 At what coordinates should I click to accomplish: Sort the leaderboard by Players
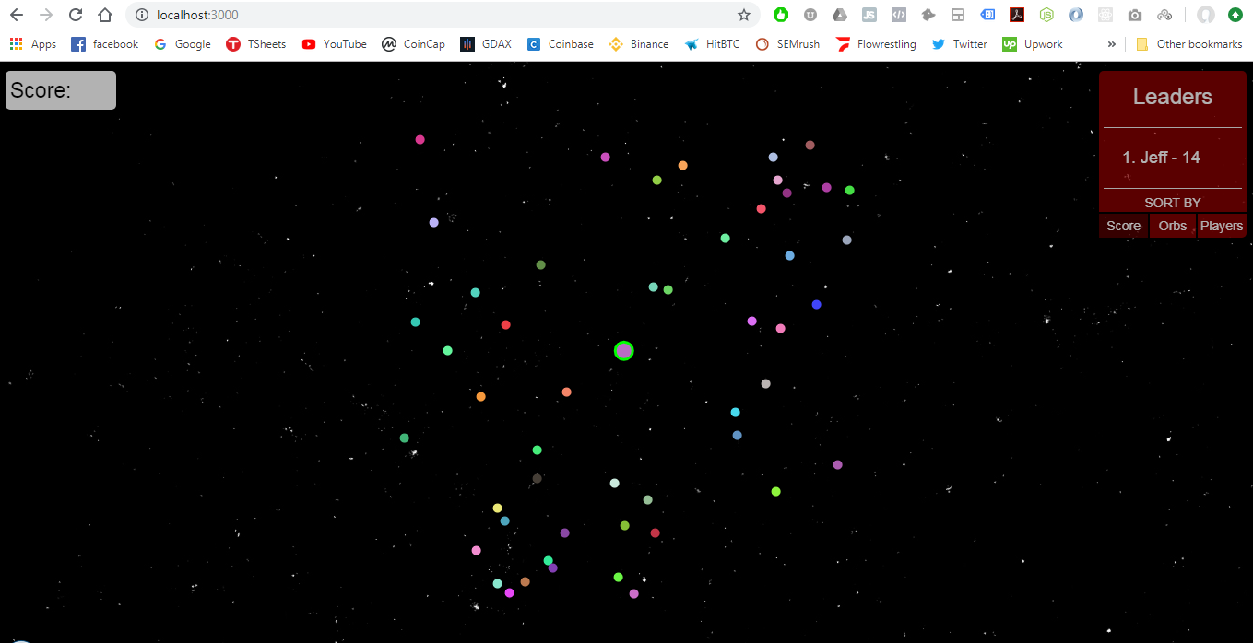click(1221, 225)
